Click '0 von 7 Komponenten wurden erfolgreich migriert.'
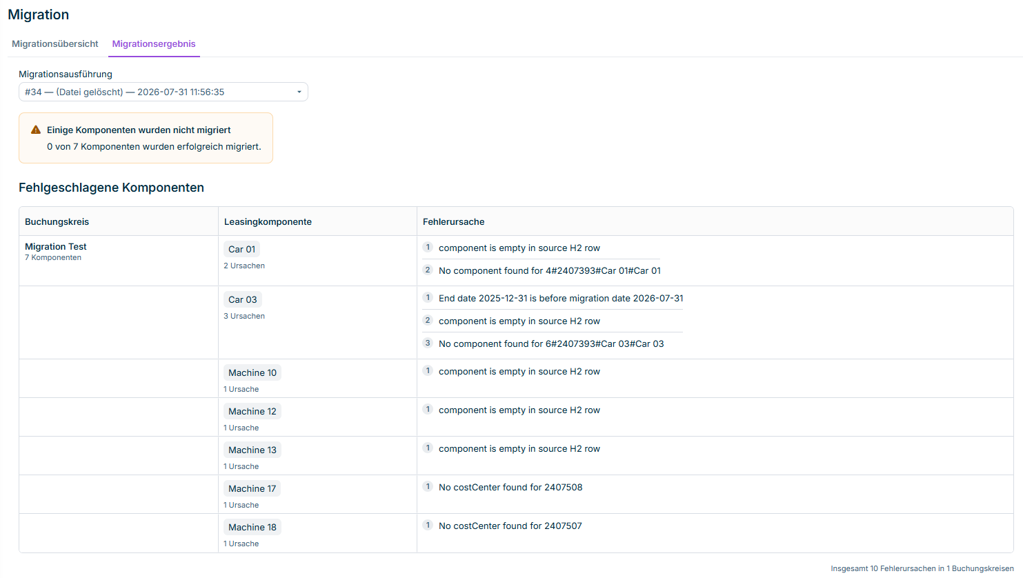The width and height of the screenshot is (1023, 578). (154, 146)
